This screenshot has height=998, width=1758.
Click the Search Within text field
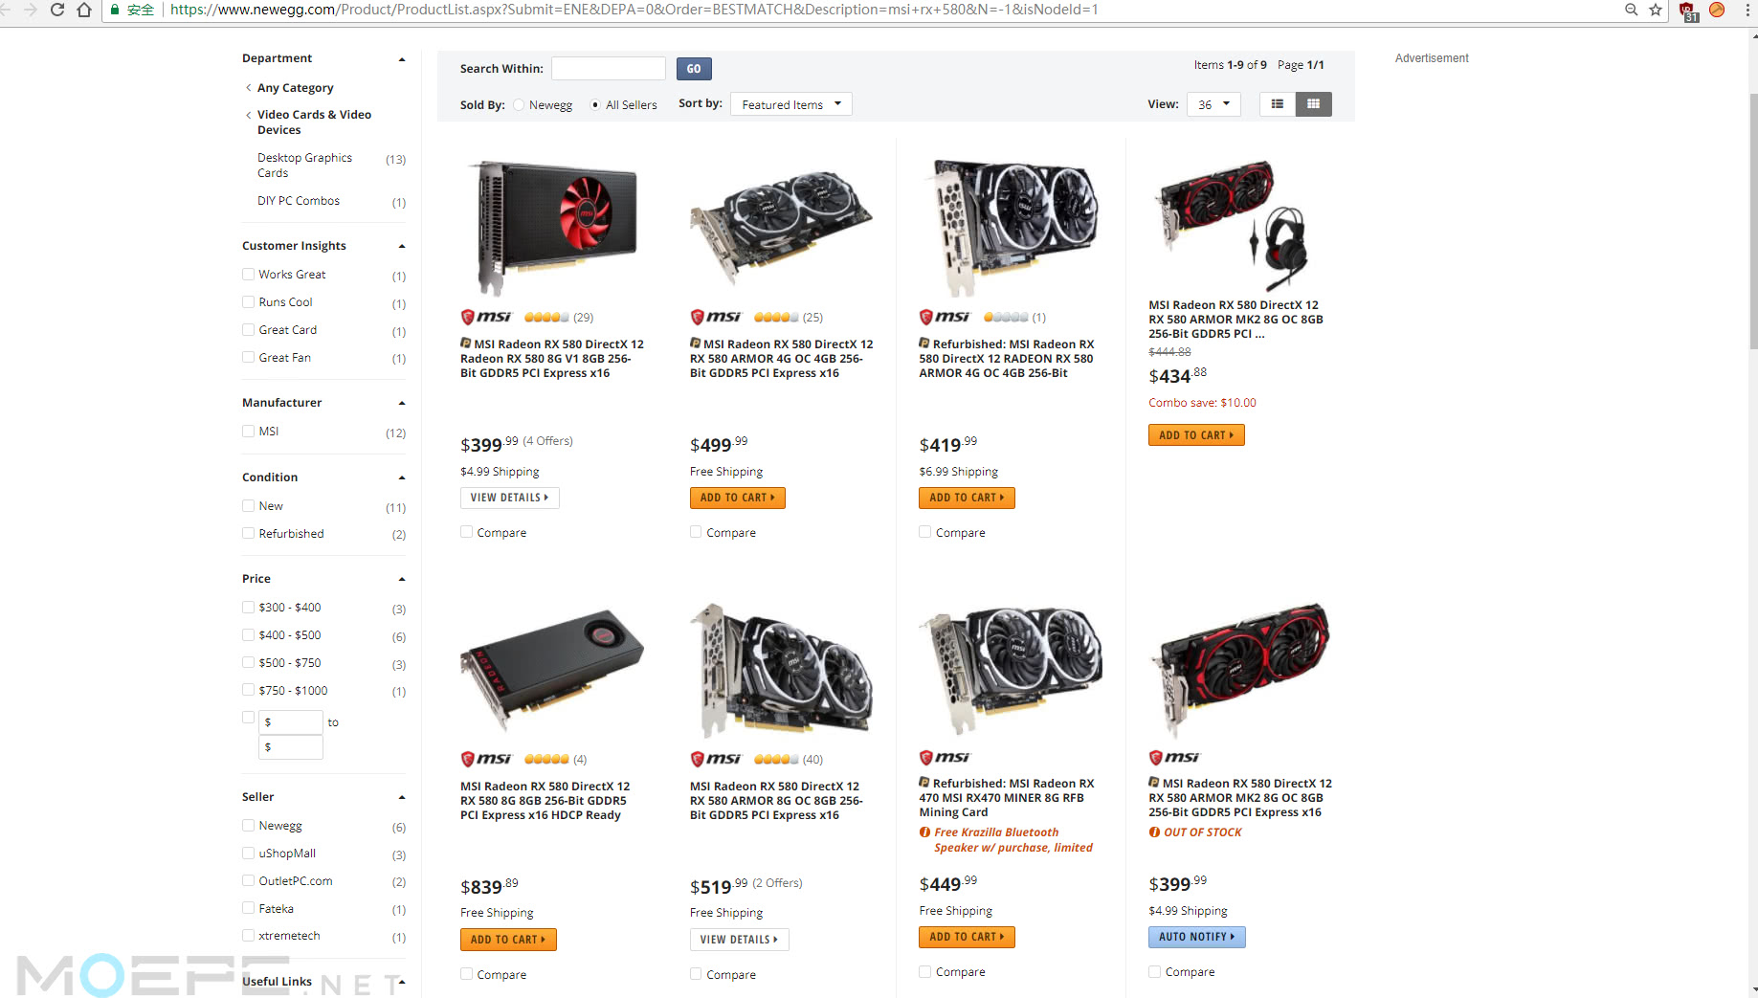point(609,68)
